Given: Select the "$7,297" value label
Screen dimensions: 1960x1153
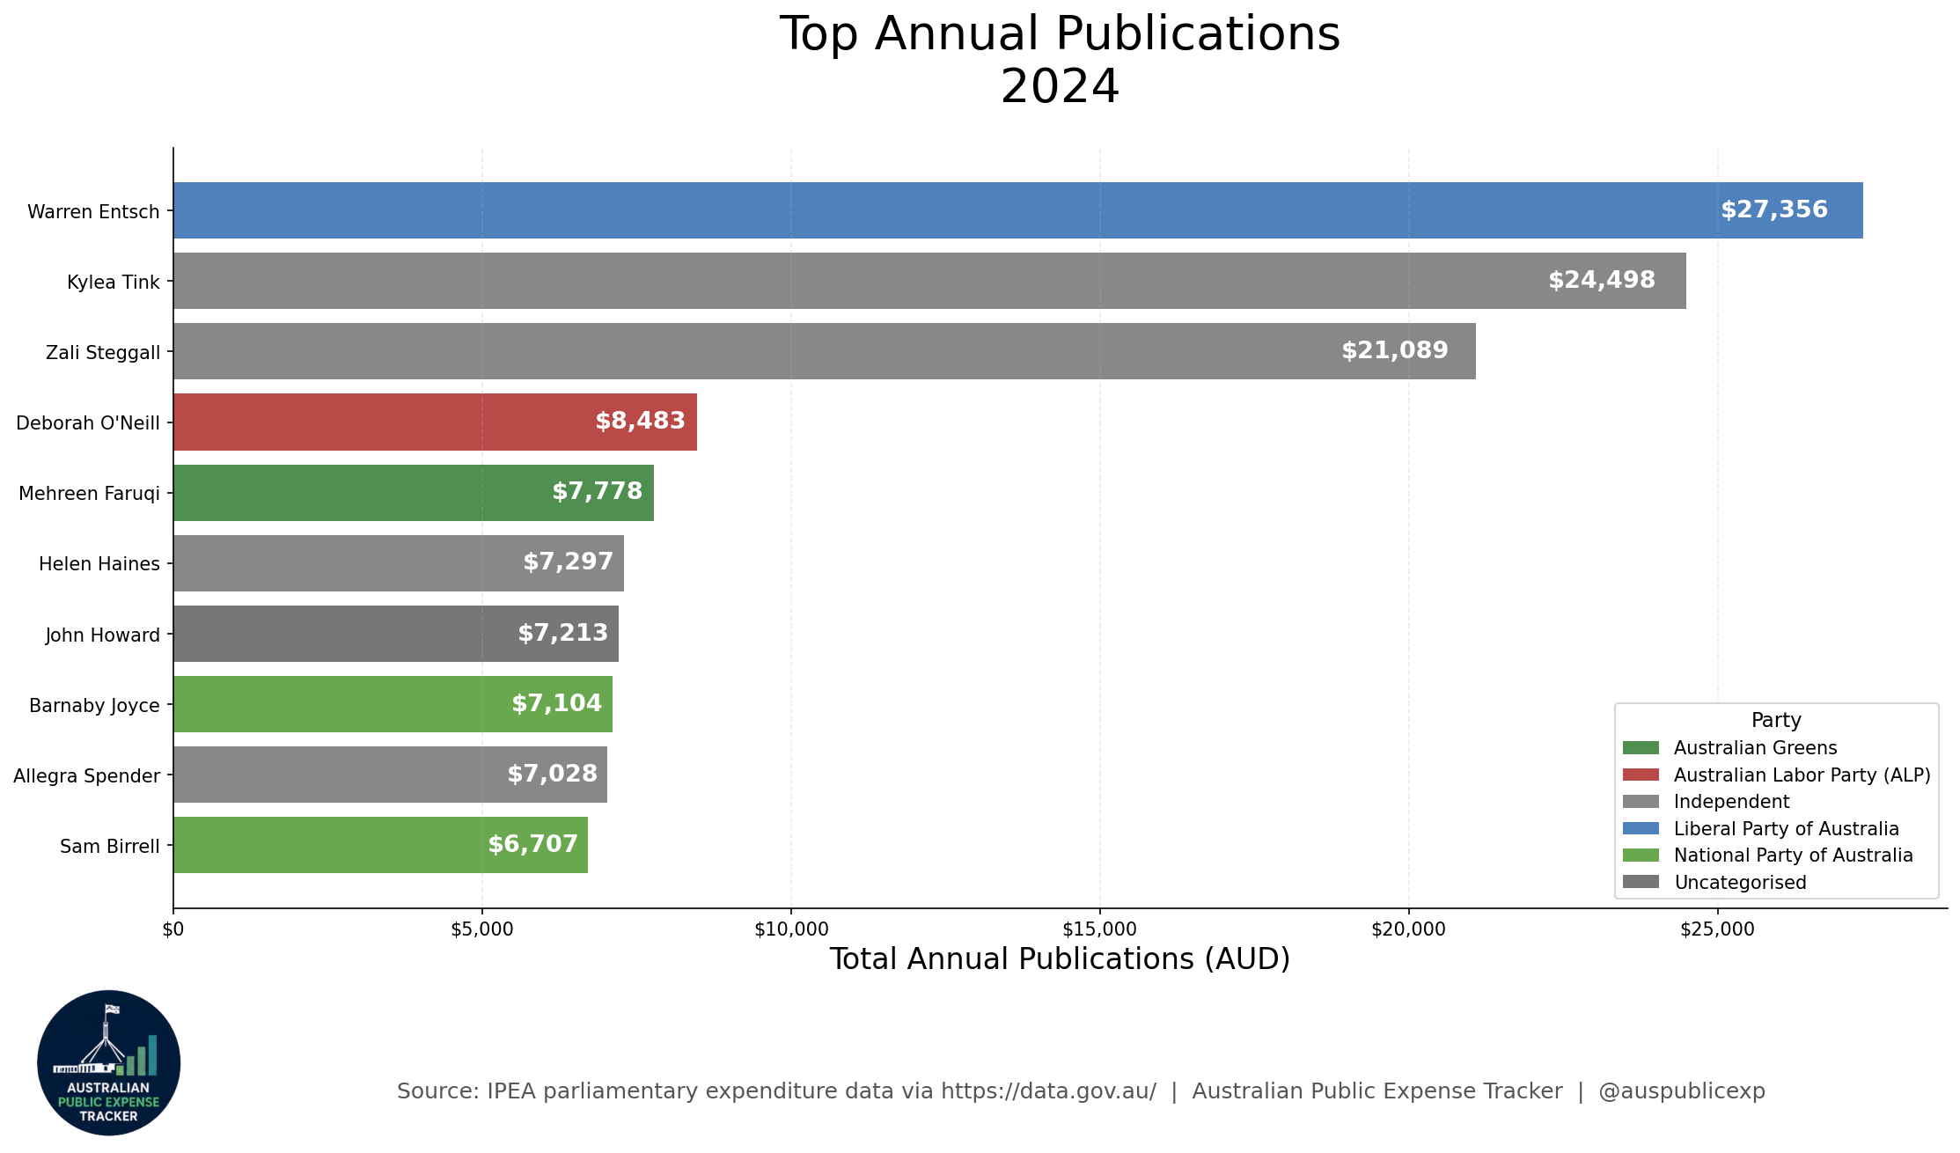Looking at the screenshot, I should coord(569,562).
